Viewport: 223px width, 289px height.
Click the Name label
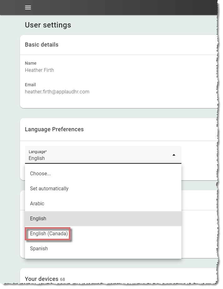[31, 63]
